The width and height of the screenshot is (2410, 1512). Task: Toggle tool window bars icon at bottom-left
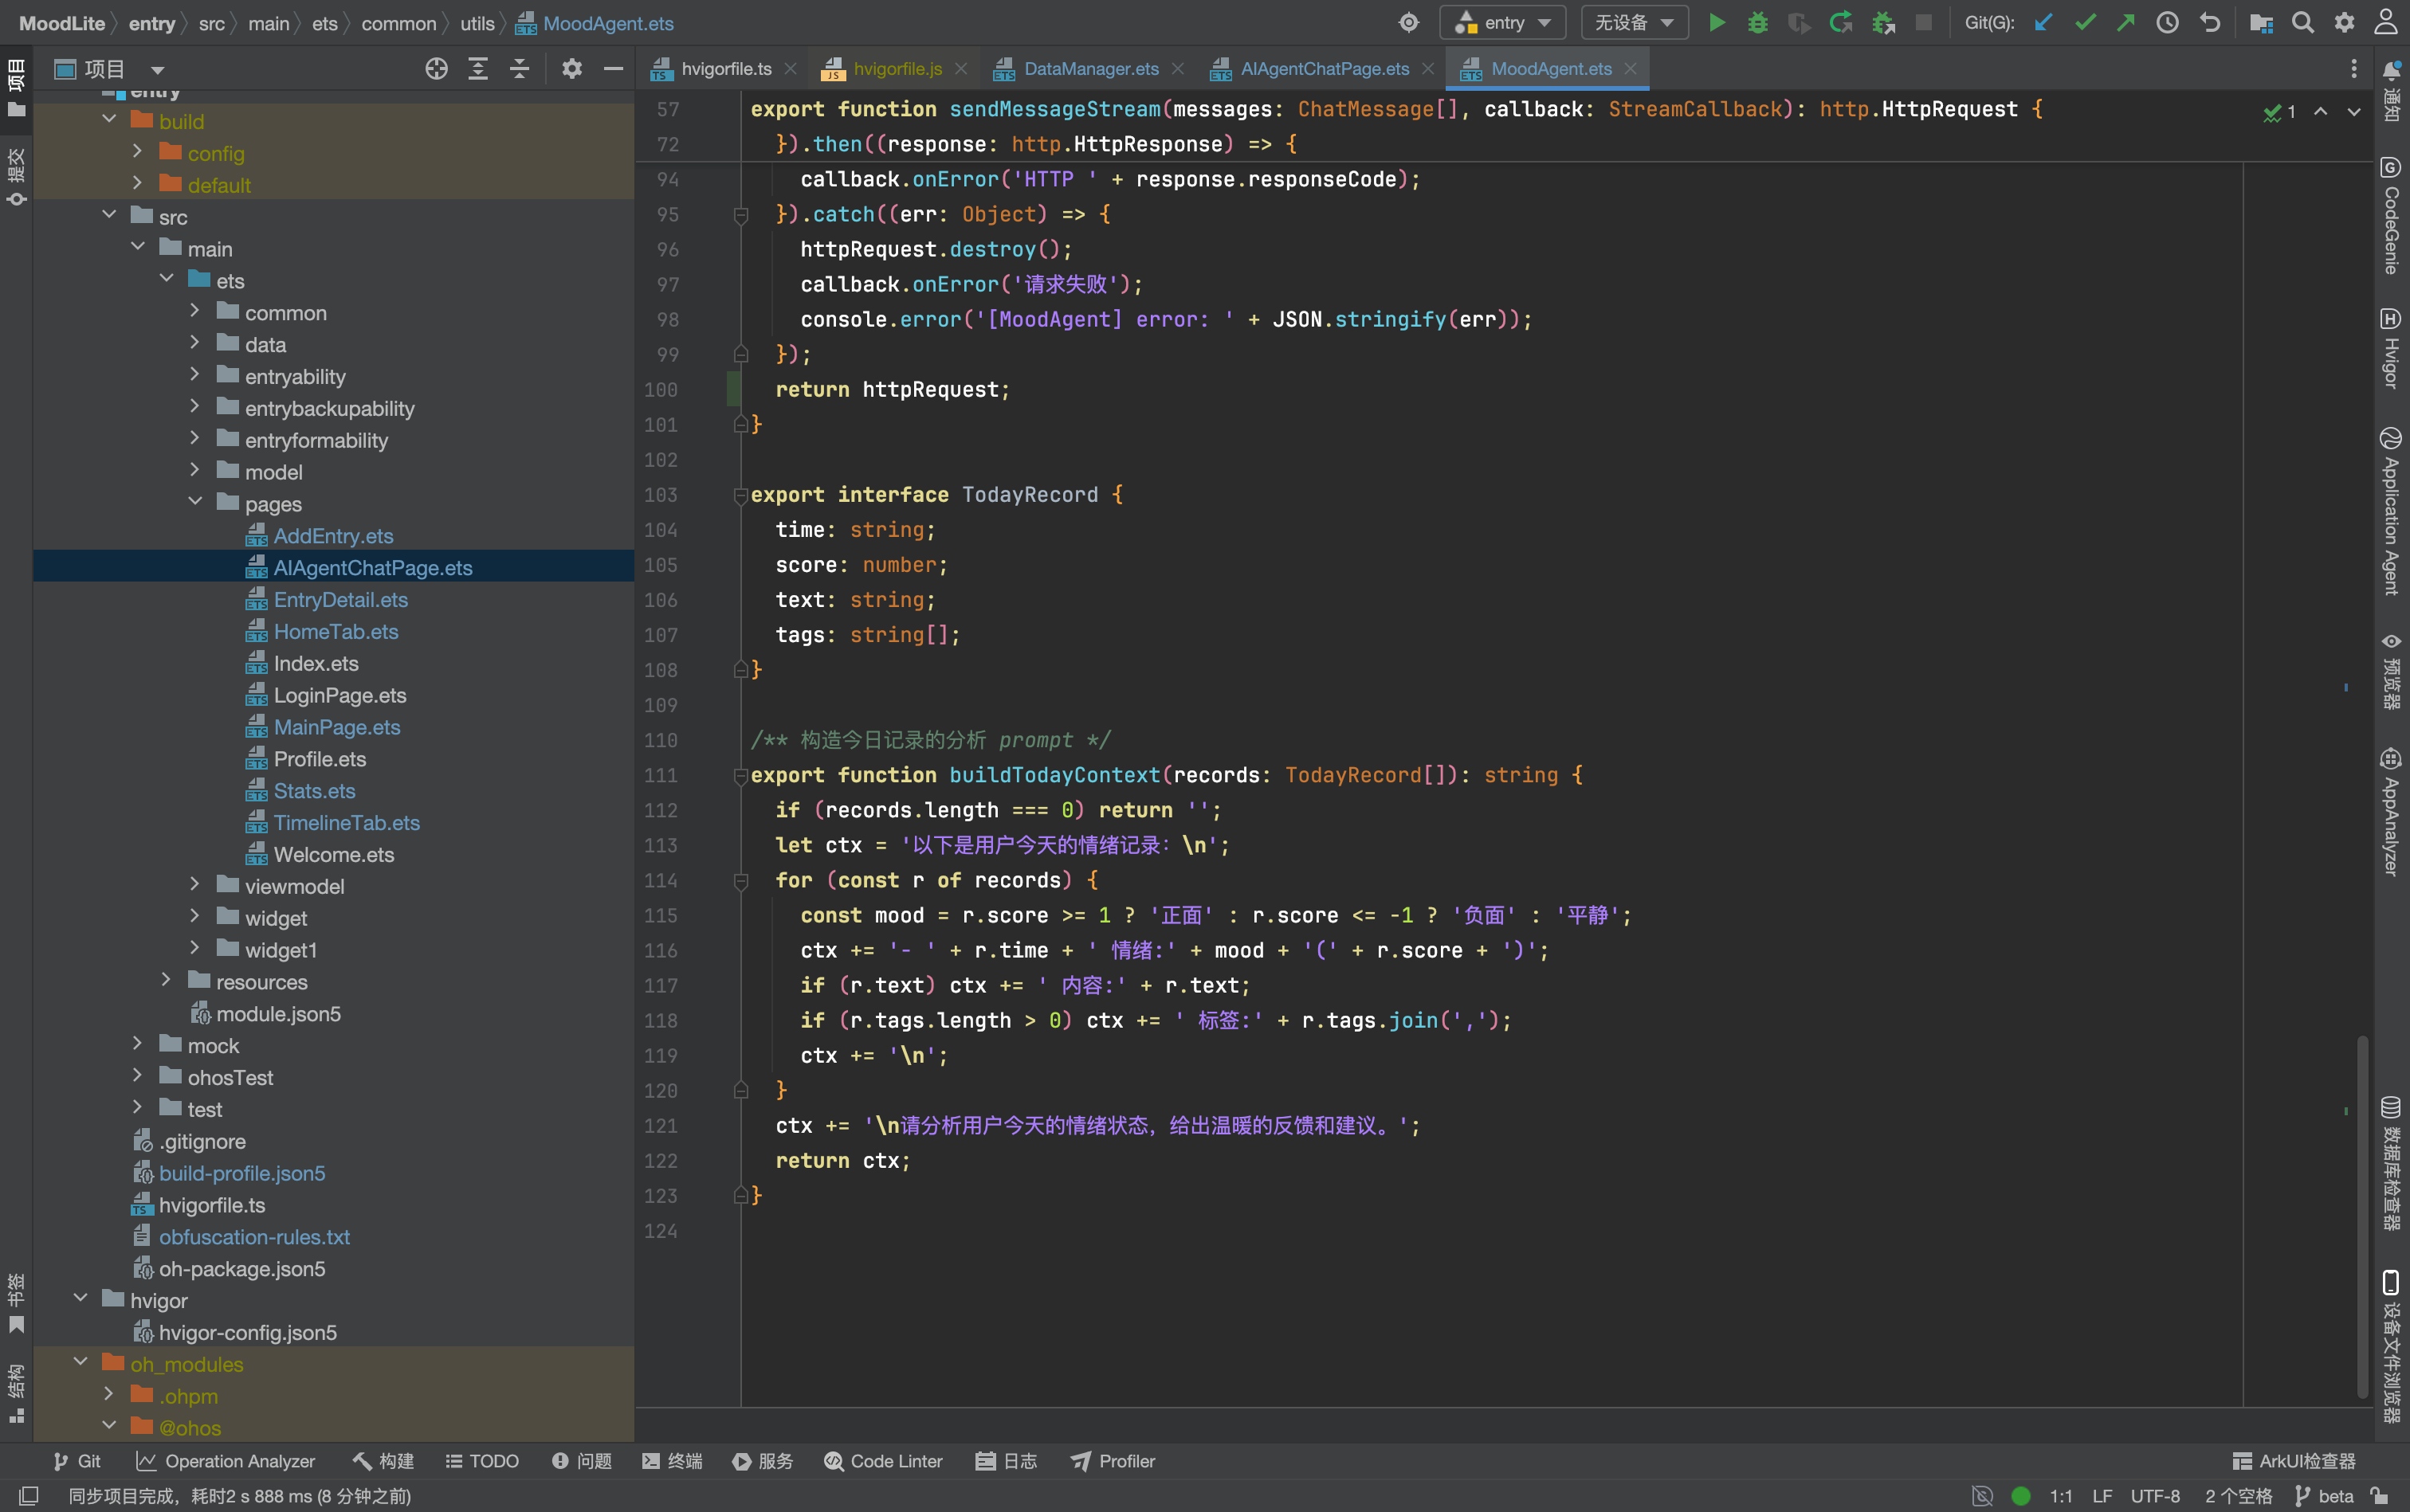tap(28, 1496)
